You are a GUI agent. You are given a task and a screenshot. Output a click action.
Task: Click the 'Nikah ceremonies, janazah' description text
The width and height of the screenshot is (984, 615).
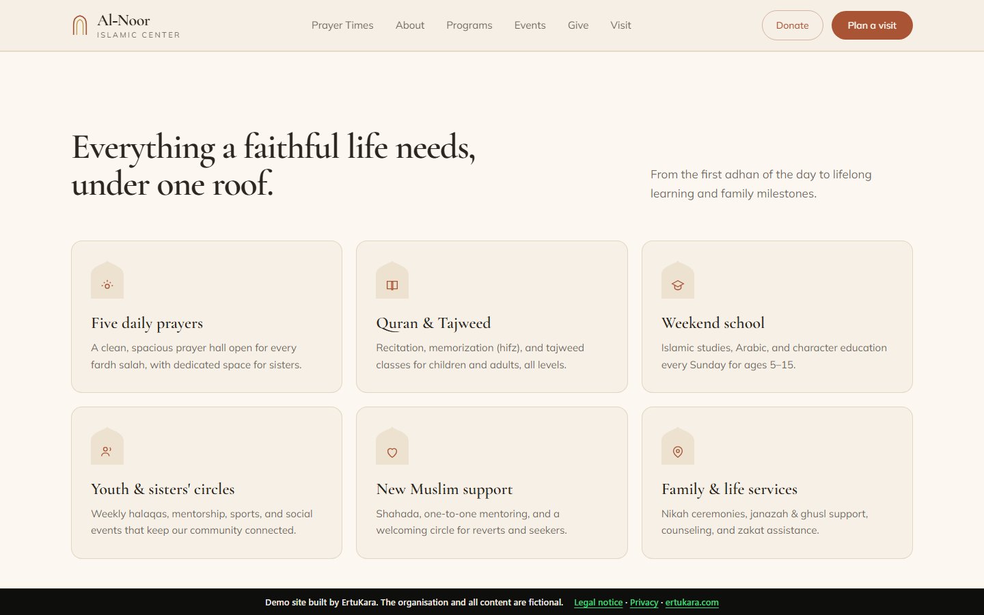[x=765, y=522]
